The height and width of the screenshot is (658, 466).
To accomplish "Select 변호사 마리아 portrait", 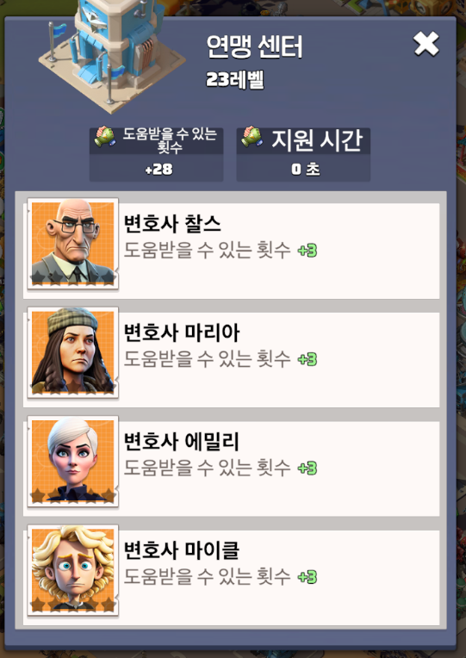I will (x=73, y=352).
